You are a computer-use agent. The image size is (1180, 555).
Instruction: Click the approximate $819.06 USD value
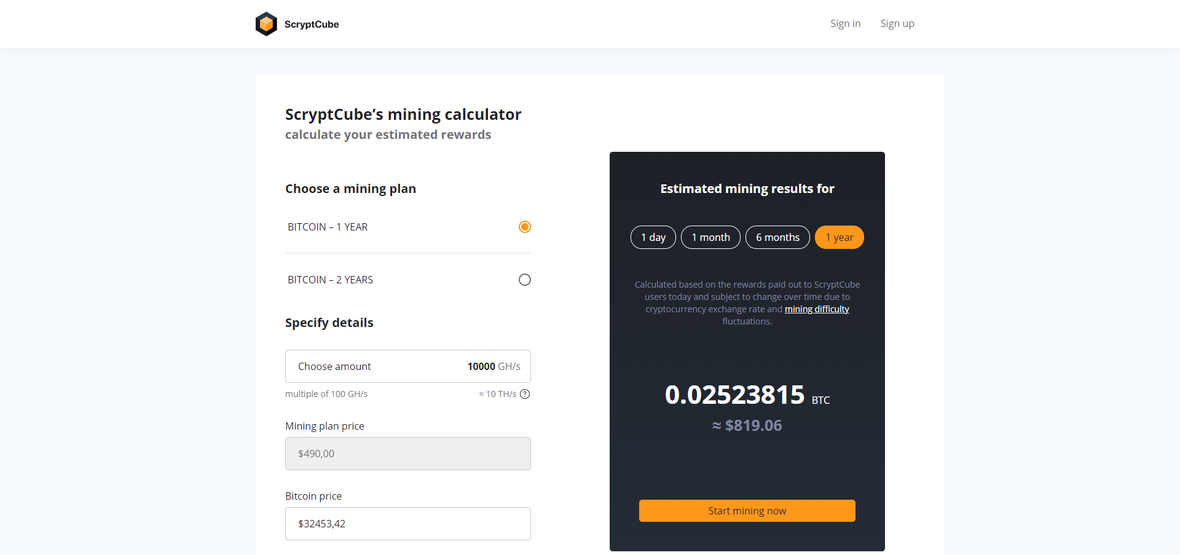pos(747,425)
